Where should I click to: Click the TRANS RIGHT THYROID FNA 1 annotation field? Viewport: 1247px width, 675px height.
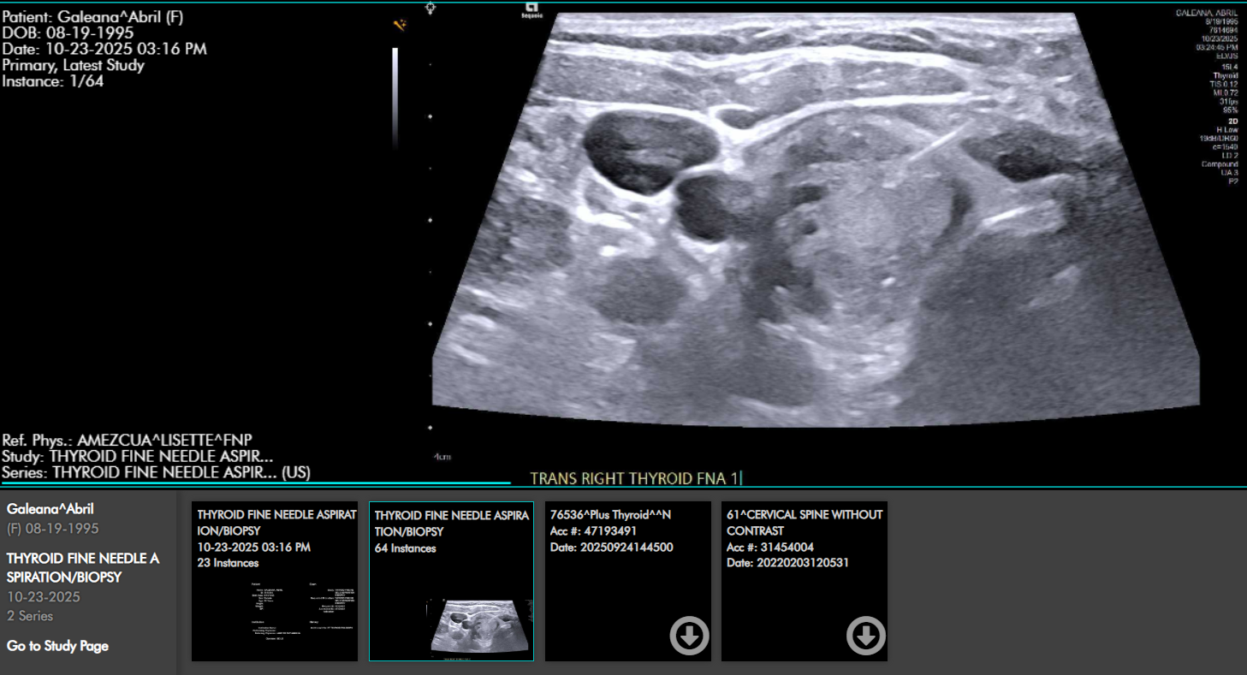633,479
